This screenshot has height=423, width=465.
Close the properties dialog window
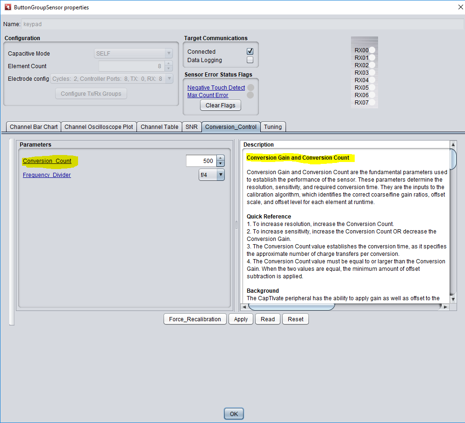click(x=460, y=7)
